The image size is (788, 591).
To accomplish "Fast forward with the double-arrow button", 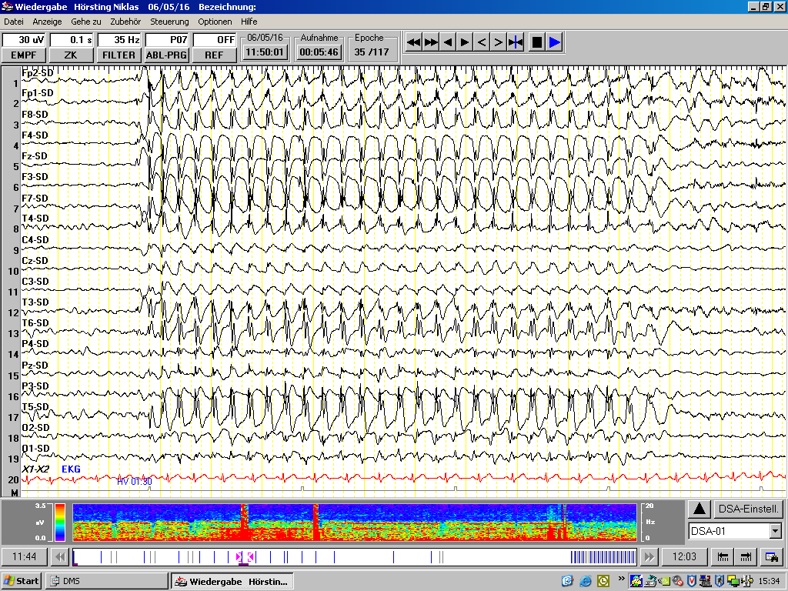I will [431, 42].
